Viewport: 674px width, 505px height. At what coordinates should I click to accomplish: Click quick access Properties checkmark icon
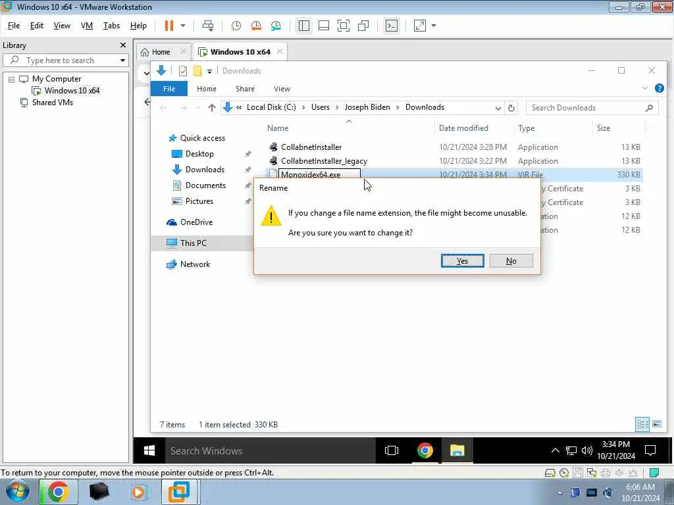183,71
